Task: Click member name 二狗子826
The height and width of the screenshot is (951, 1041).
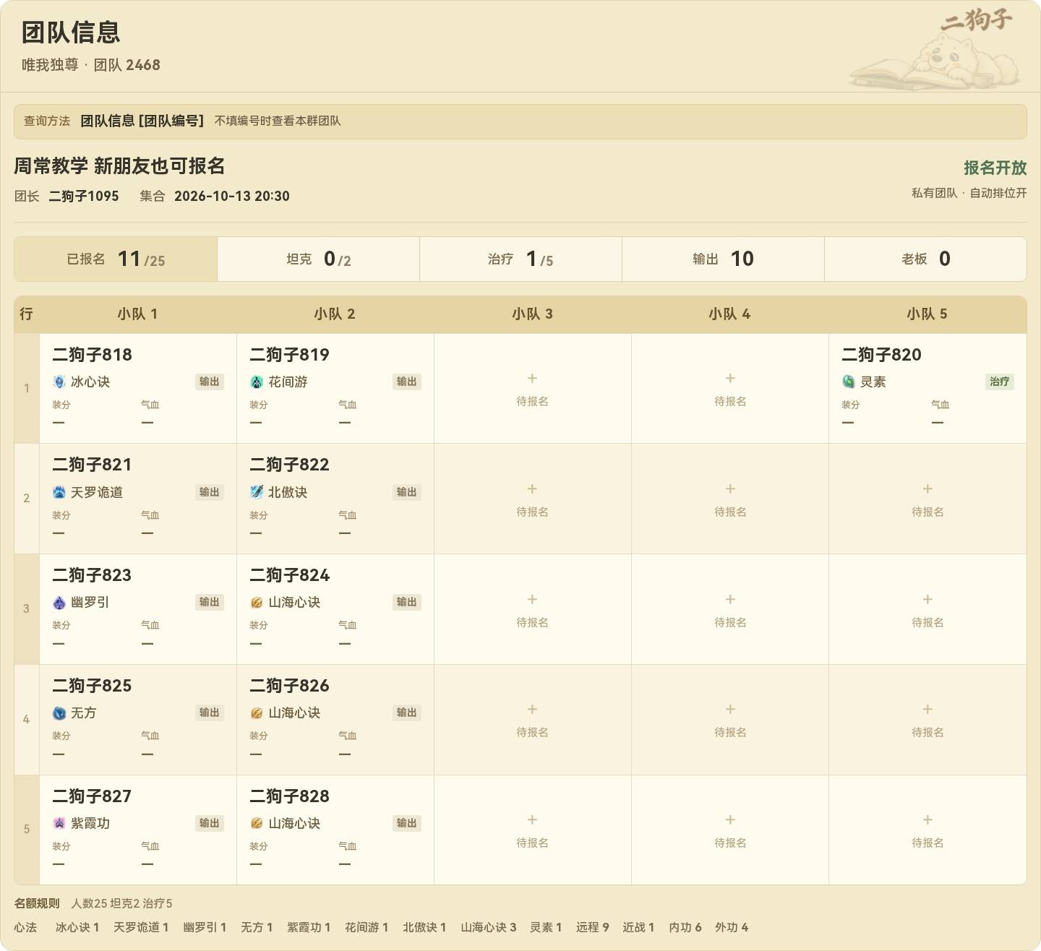Action: (289, 686)
